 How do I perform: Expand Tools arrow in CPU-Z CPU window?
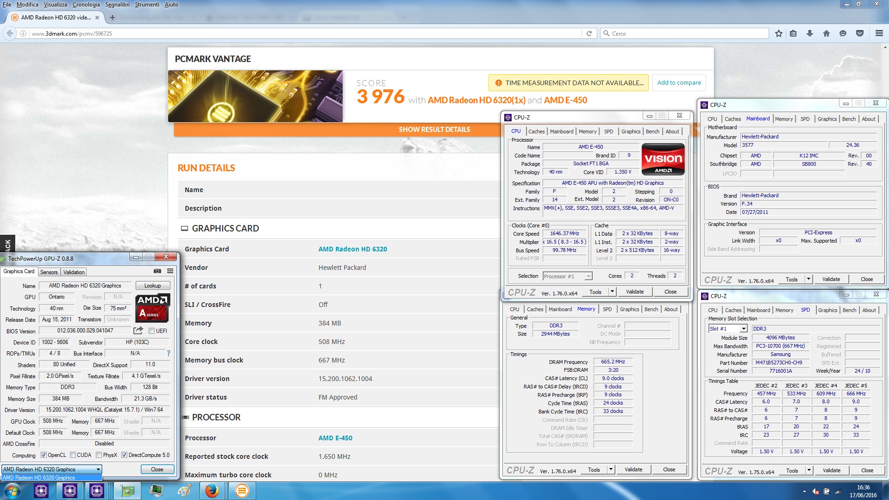click(612, 292)
